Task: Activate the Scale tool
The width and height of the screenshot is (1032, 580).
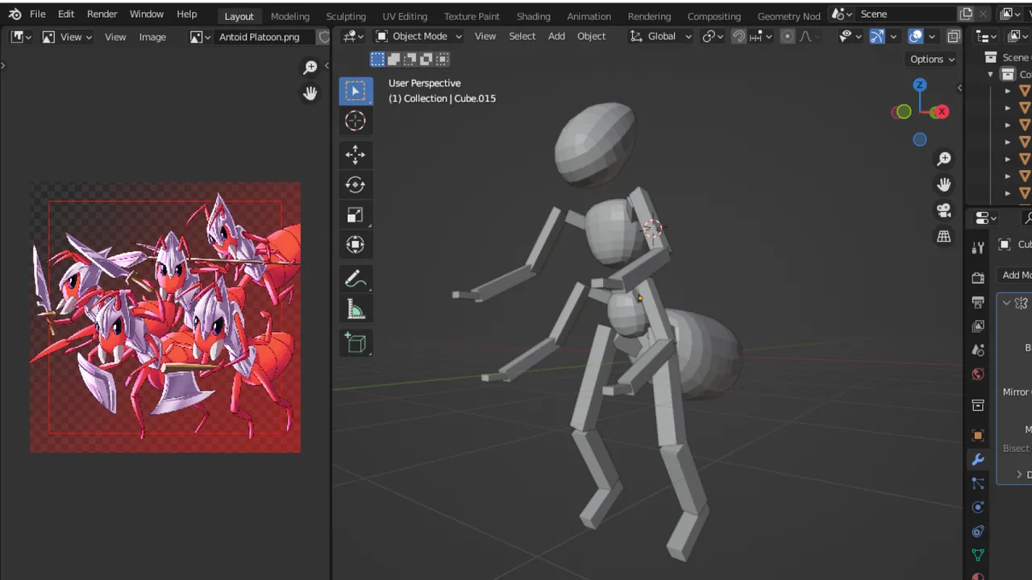Action: tap(356, 215)
